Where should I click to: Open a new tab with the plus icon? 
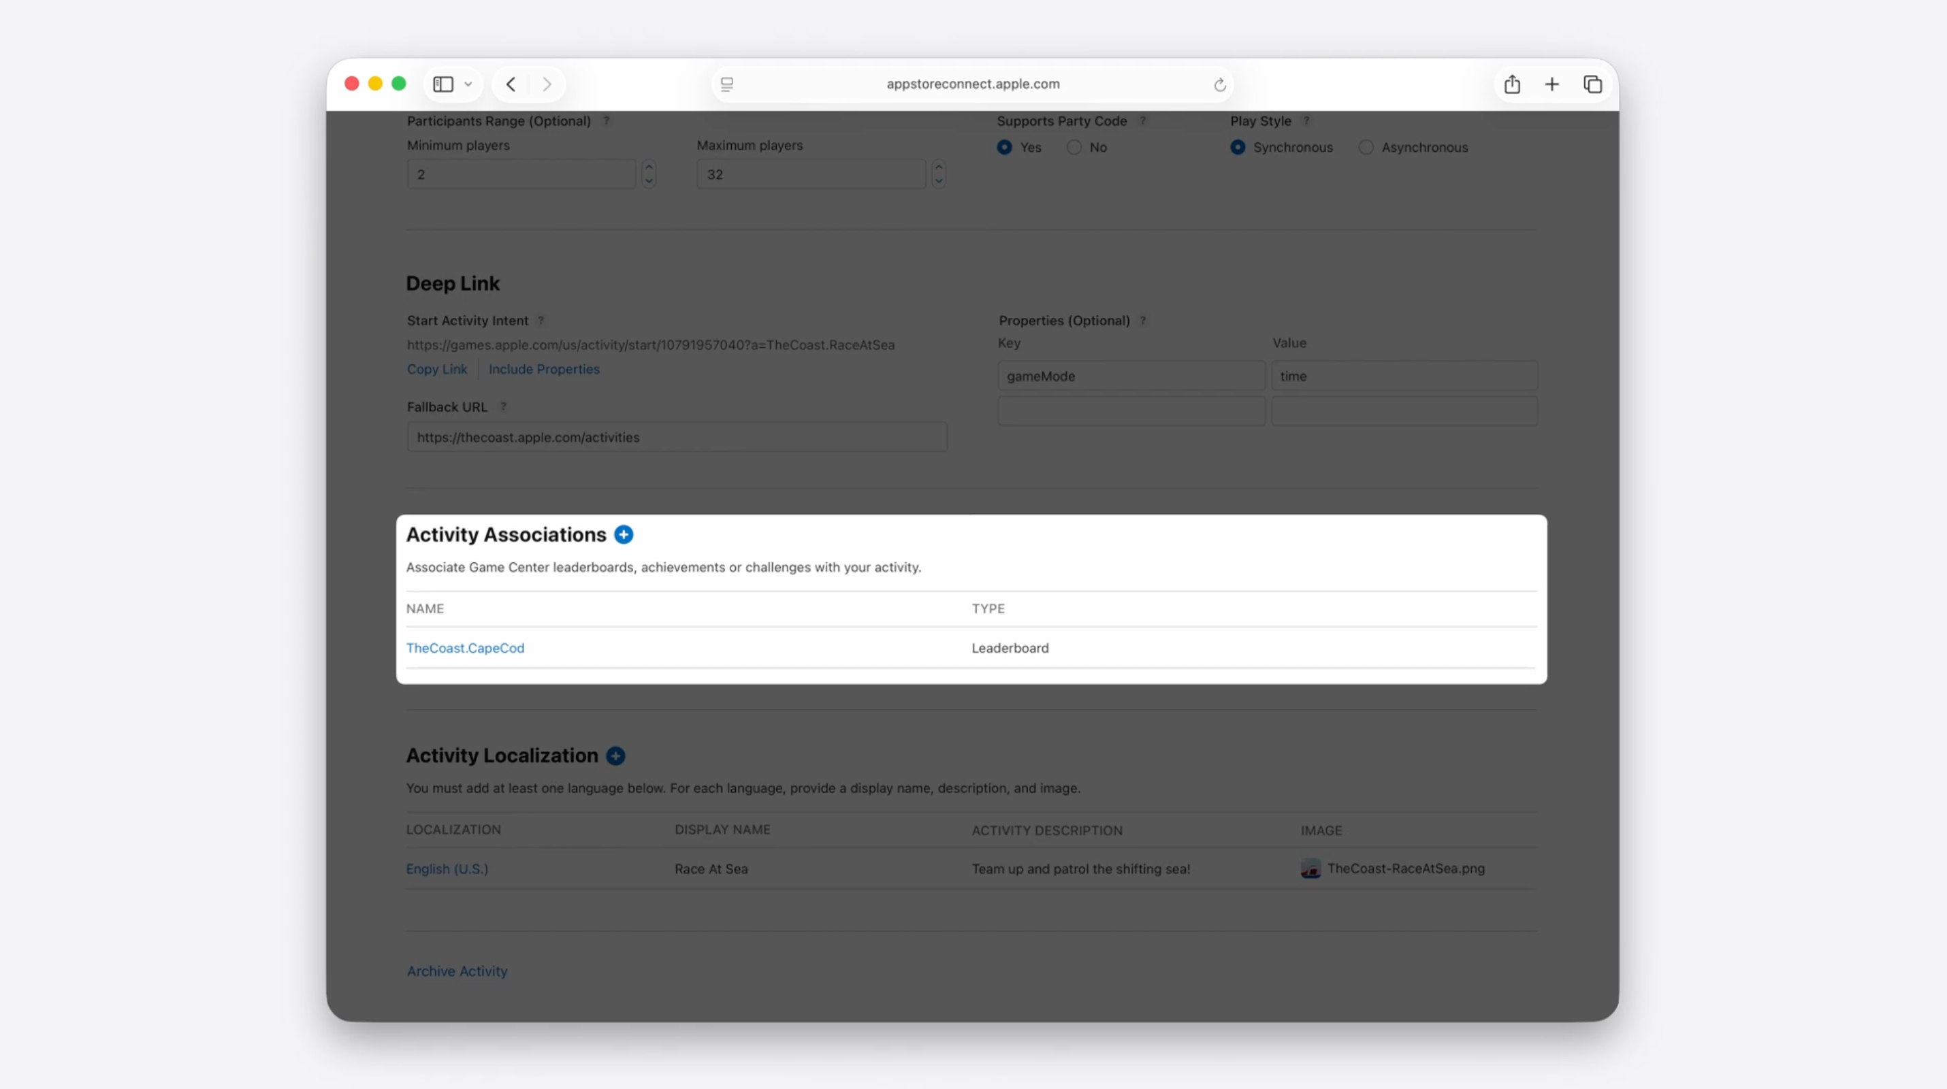click(1551, 84)
